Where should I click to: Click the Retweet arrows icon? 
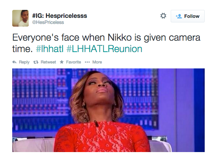click(x=36, y=62)
